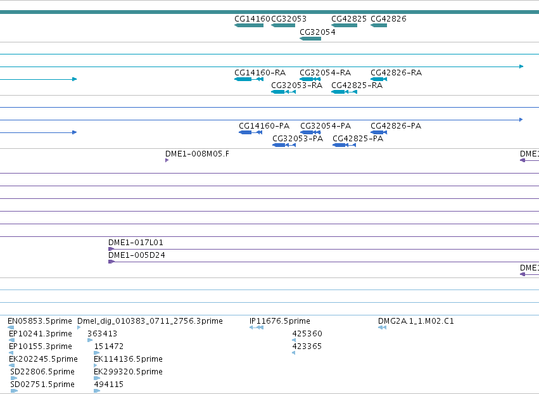539x394 pixels.
Task: Click the CG14160 gene glyph
Action: pos(249,25)
